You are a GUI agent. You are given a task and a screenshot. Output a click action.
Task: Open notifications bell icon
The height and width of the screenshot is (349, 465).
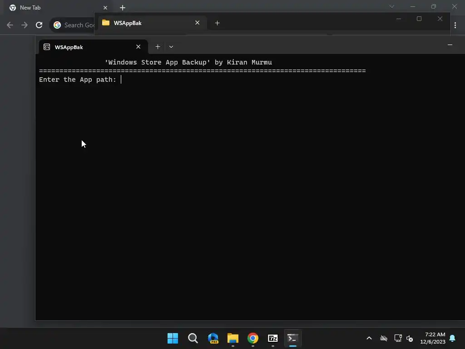tap(452, 338)
